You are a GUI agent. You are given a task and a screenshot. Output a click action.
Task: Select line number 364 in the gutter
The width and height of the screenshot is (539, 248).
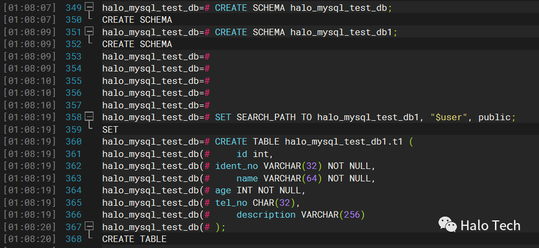coord(73,191)
